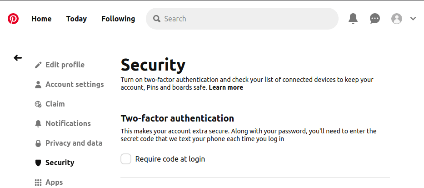The height and width of the screenshot is (188, 424).
Task: Click the magnifier icon in the search bar
Action: coord(157,19)
